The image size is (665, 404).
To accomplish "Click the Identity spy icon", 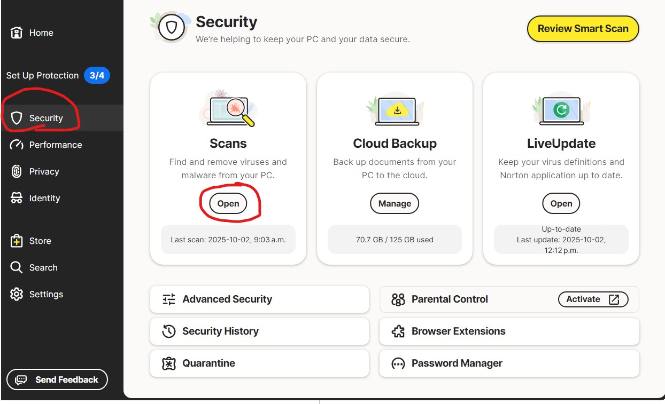I will click(x=17, y=198).
